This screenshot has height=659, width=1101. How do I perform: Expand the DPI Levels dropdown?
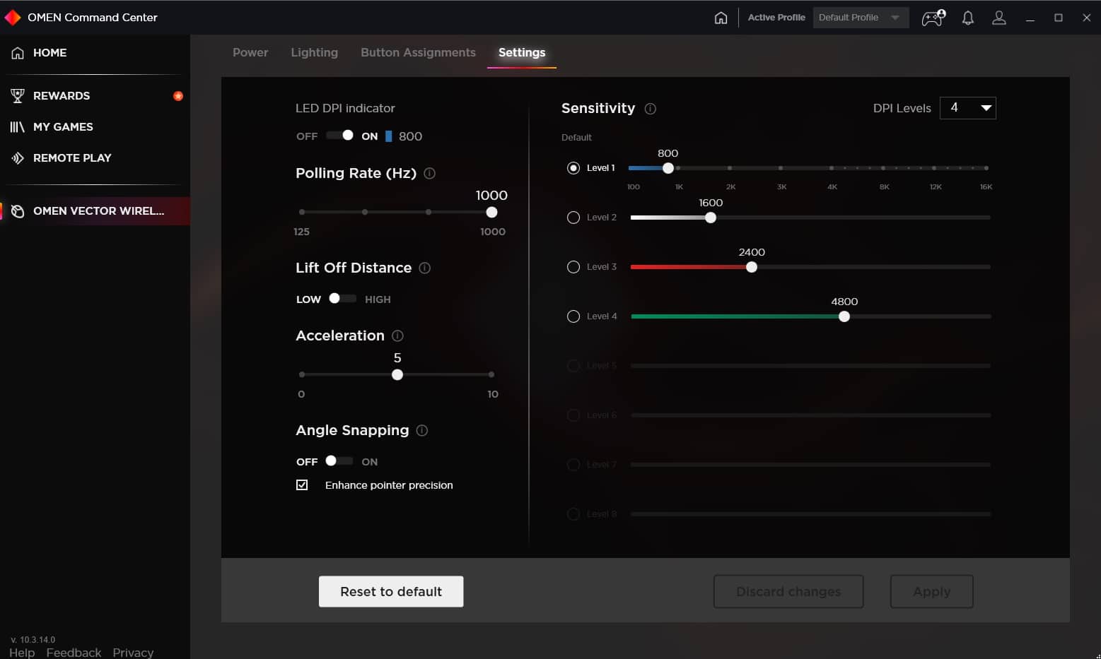point(967,108)
